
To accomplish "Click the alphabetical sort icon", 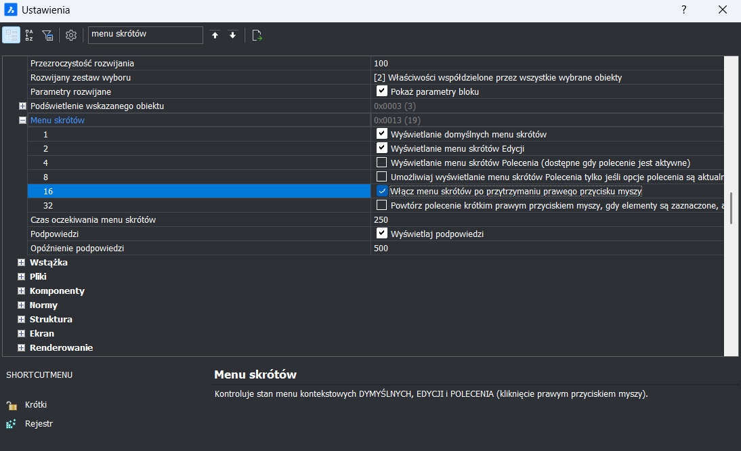I will [x=29, y=35].
